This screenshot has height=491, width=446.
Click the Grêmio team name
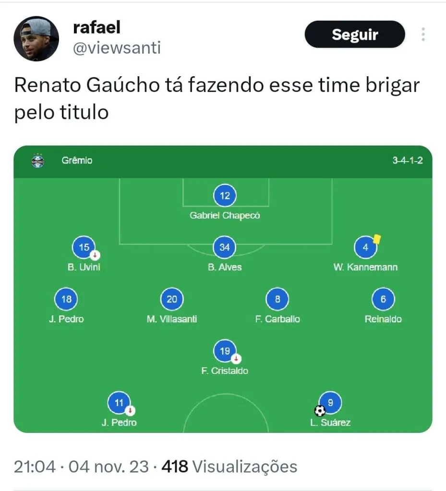tap(77, 161)
